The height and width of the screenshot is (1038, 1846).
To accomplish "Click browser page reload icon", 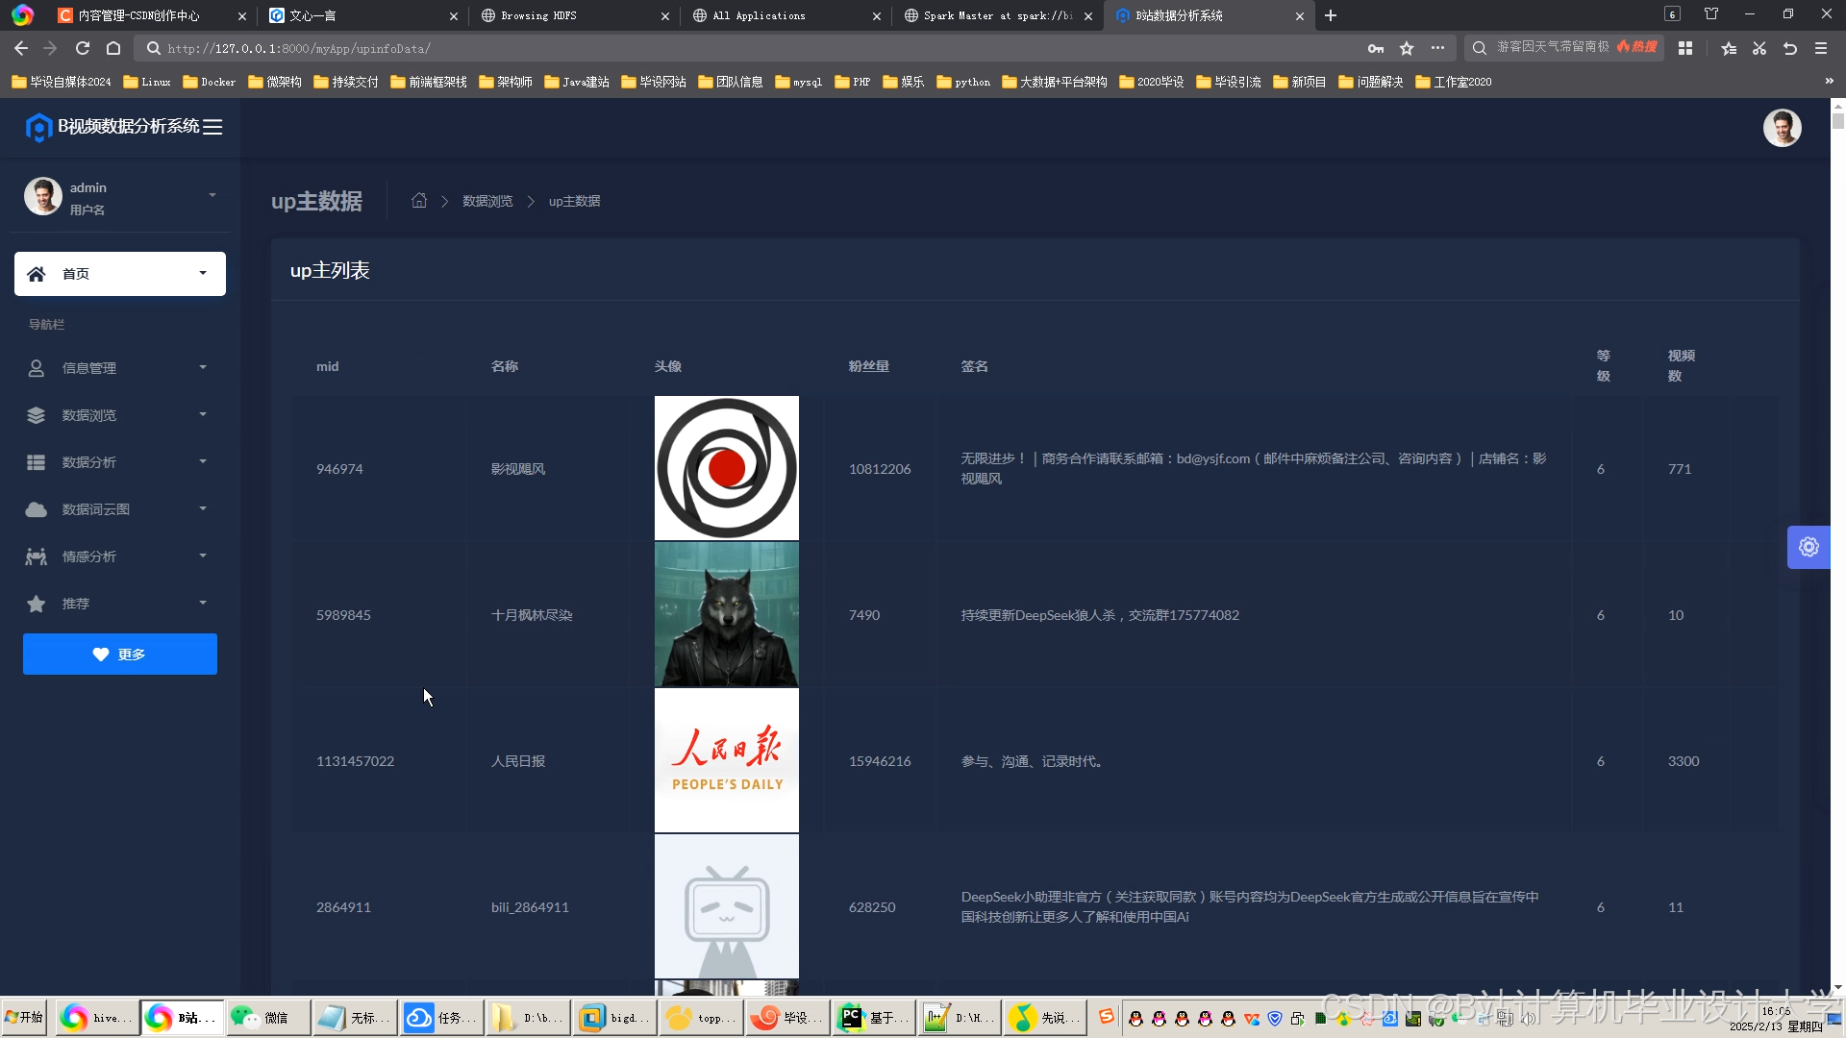I will pos(83,48).
